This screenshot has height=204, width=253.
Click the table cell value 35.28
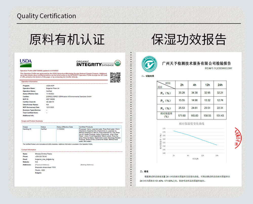tap(182, 93)
